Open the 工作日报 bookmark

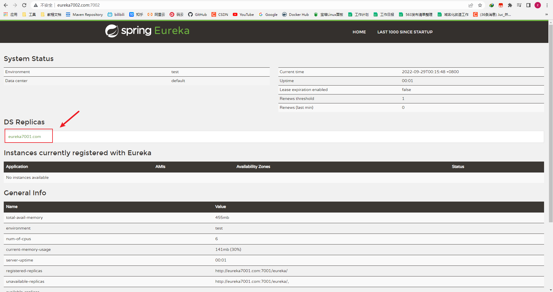(x=384, y=14)
